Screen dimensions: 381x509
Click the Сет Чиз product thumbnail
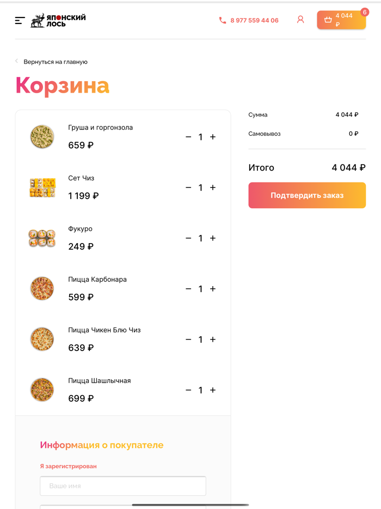(42, 187)
